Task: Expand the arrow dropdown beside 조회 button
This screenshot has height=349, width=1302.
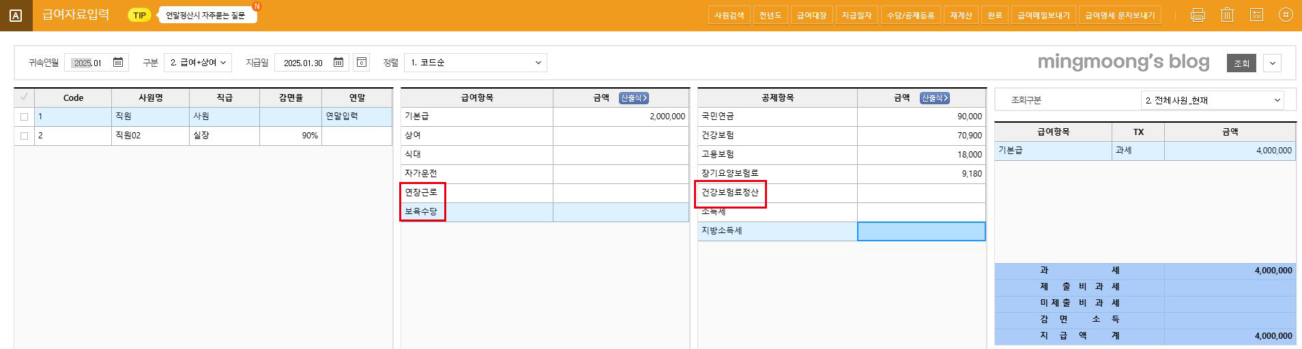Action: pos(1272,63)
